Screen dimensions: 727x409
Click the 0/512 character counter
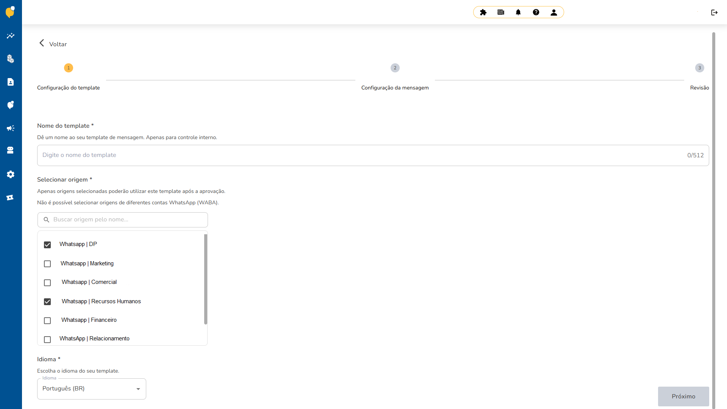click(696, 155)
